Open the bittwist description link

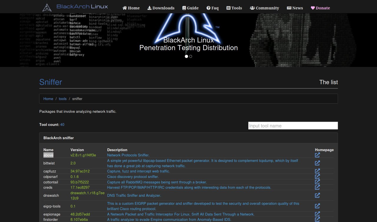tap(203, 163)
